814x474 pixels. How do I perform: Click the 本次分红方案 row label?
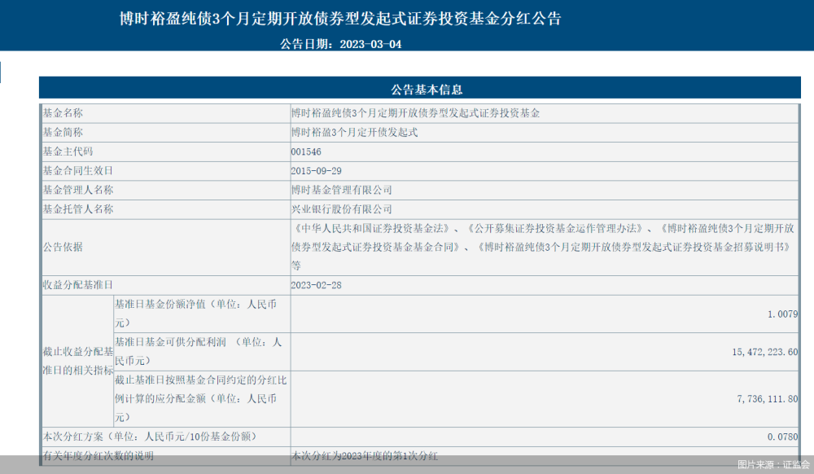pos(150,437)
